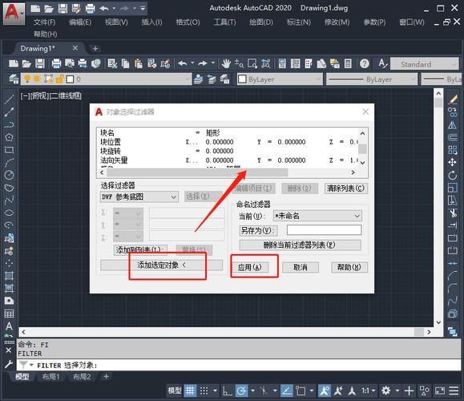Click the 删除当前过滤器列表(F) button
Image resolution: width=464 pixels, height=401 pixels.
(300, 245)
